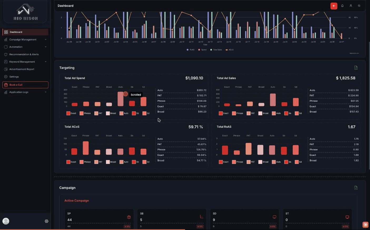This screenshot has width=370, height=230.
Task: Open the user profile icon
Action: (x=351, y=6)
